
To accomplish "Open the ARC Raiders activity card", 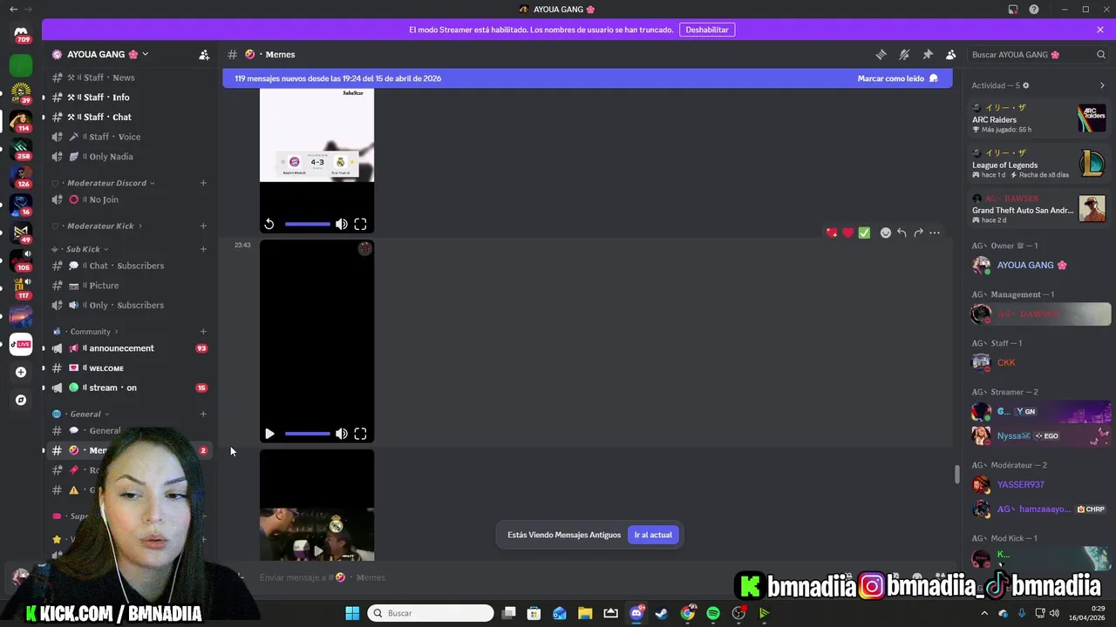I will tap(1038, 118).
